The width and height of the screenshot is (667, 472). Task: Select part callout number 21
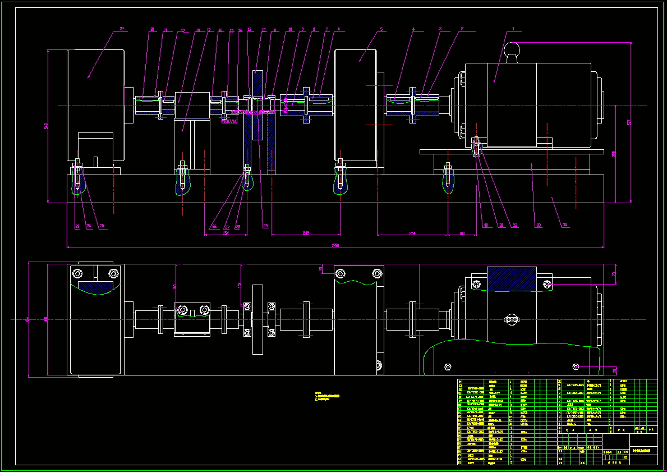point(152,29)
